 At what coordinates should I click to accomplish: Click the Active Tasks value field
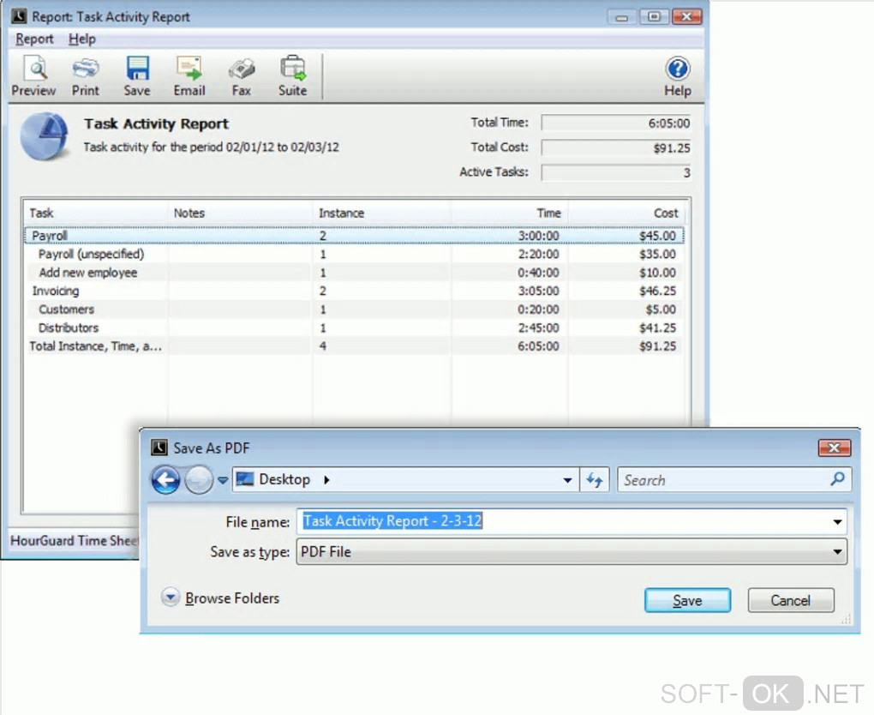tap(616, 172)
